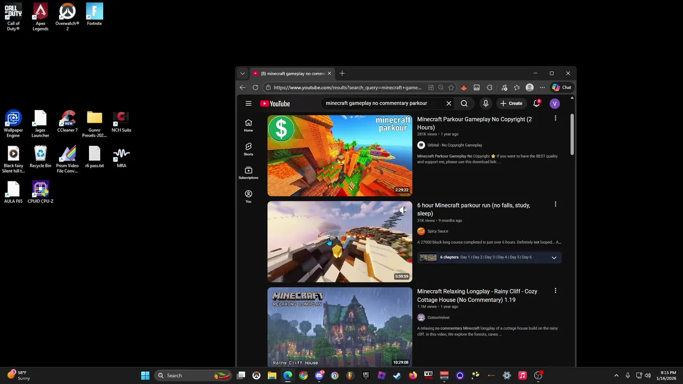Select the Recycle Bin desktop icon
This screenshot has width=683, height=384.
[x=41, y=157]
